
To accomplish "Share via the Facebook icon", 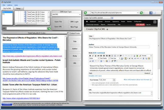I will (x=151, y=13).
